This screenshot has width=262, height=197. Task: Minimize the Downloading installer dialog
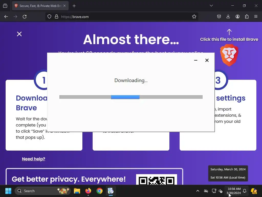coord(196,60)
